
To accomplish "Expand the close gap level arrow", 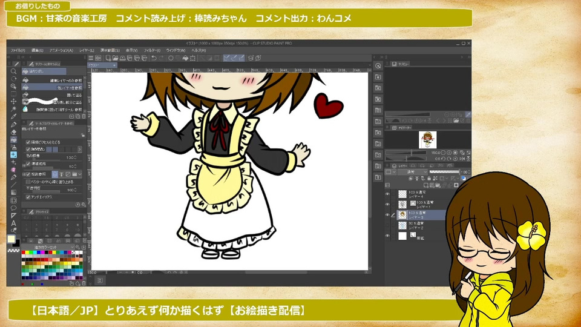I will pyautogui.click(x=80, y=149).
